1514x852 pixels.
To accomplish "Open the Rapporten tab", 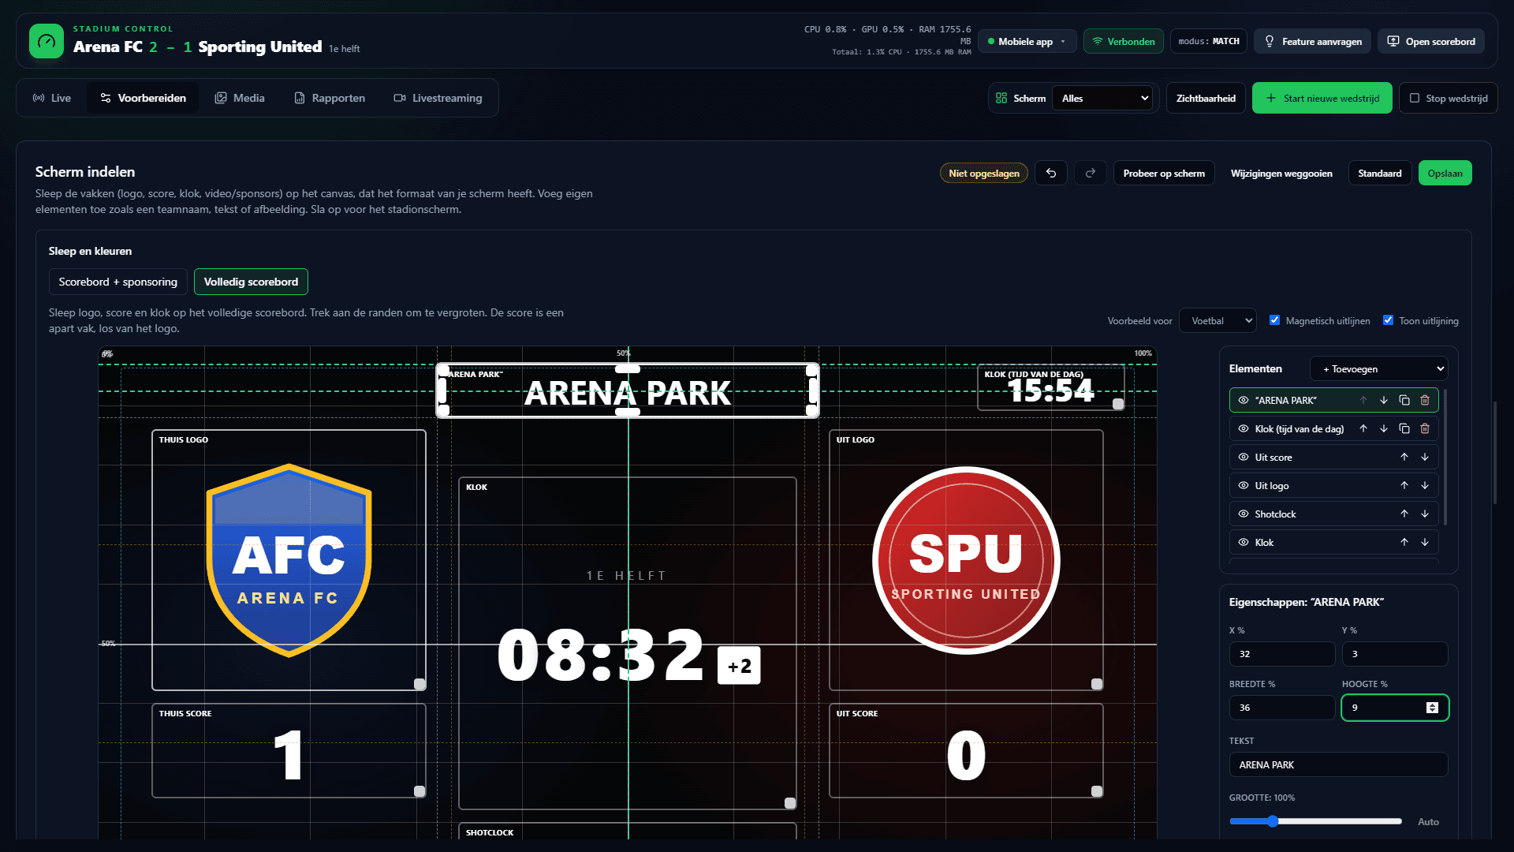I will coord(330,98).
